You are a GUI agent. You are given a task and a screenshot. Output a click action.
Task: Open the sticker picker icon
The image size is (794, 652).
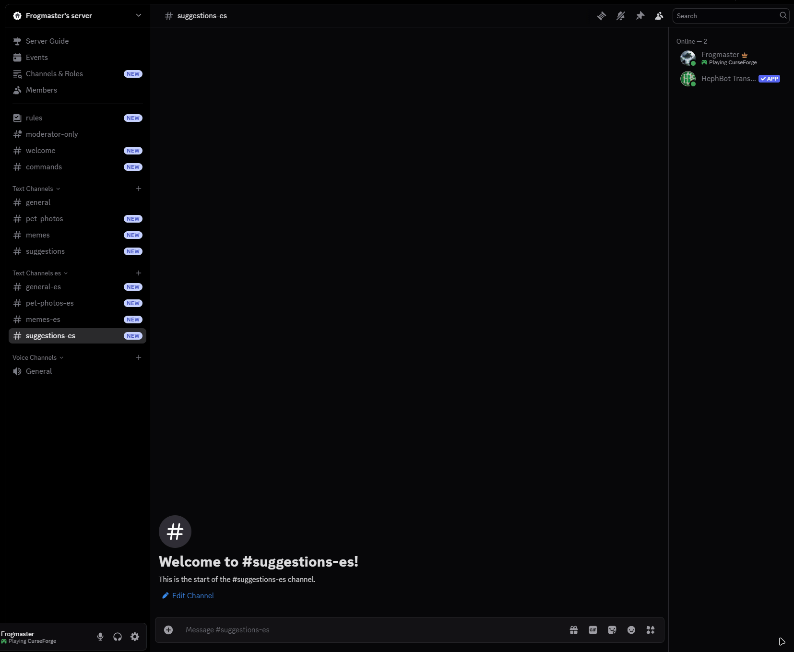tap(612, 630)
